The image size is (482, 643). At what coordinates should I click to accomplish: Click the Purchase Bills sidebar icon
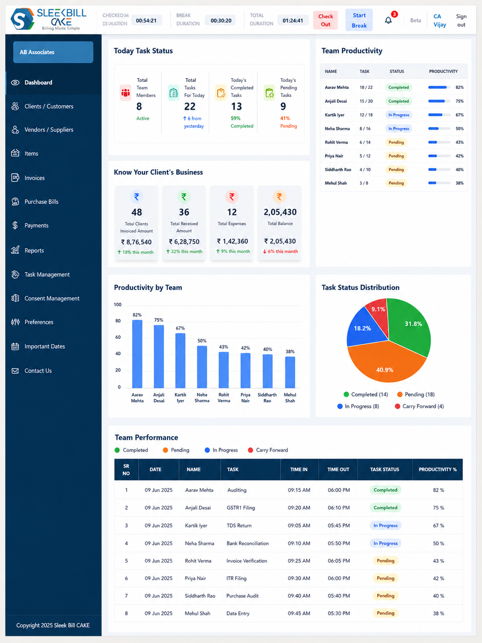pos(15,202)
